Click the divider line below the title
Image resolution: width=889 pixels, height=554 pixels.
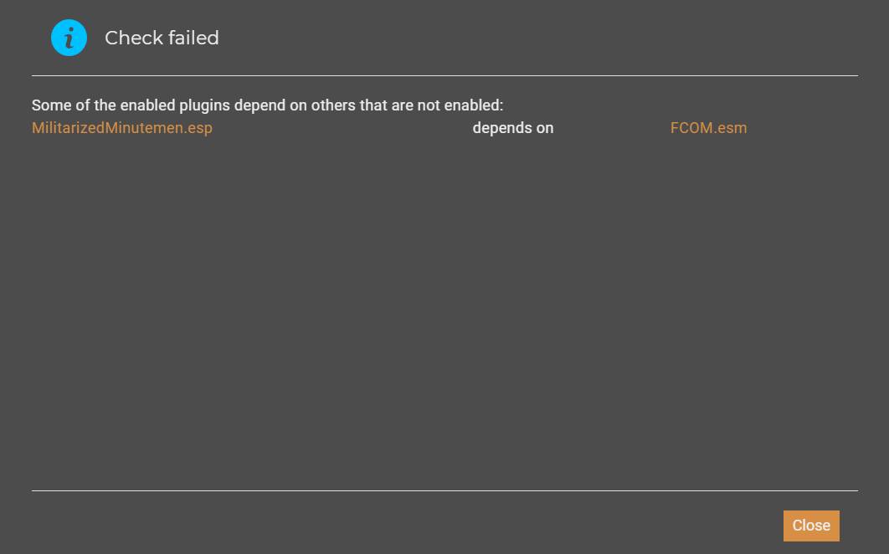[x=444, y=75]
